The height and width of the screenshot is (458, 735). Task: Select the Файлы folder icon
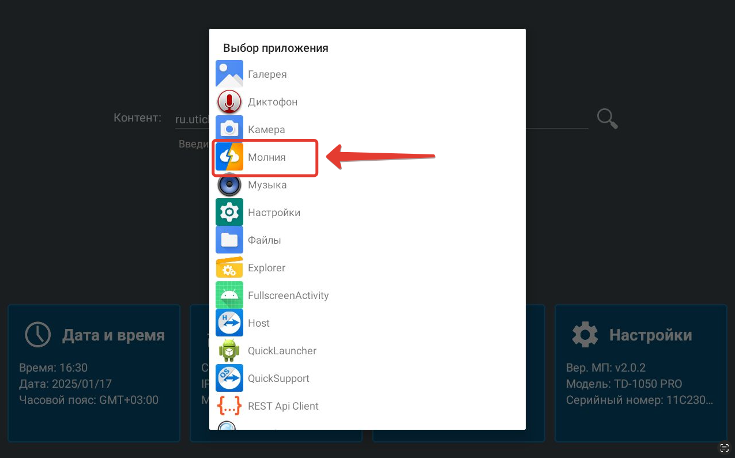pyautogui.click(x=229, y=240)
